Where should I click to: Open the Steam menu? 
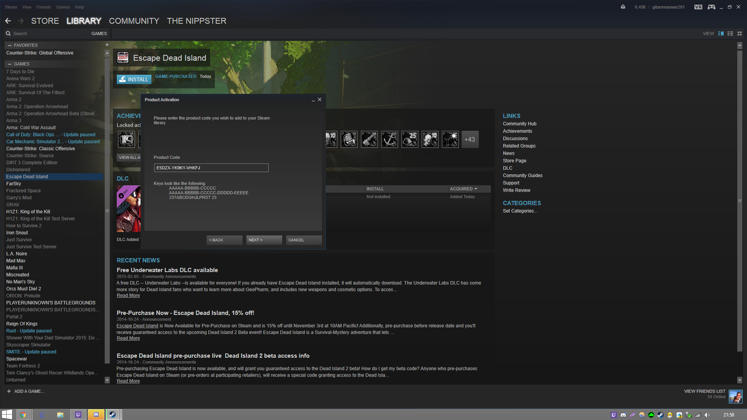[x=11, y=7]
